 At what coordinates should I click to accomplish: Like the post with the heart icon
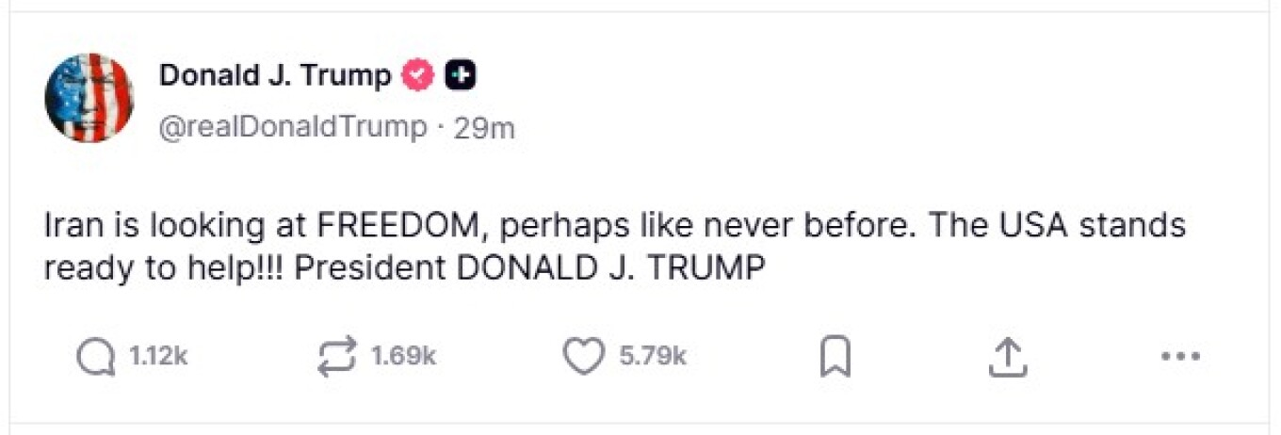click(583, 357)
